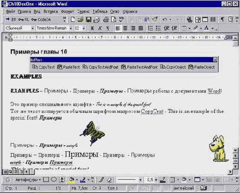The image size is (240, 193).
Task: Click PasteText on Buffer toolbar
Action: coord(69,67)
